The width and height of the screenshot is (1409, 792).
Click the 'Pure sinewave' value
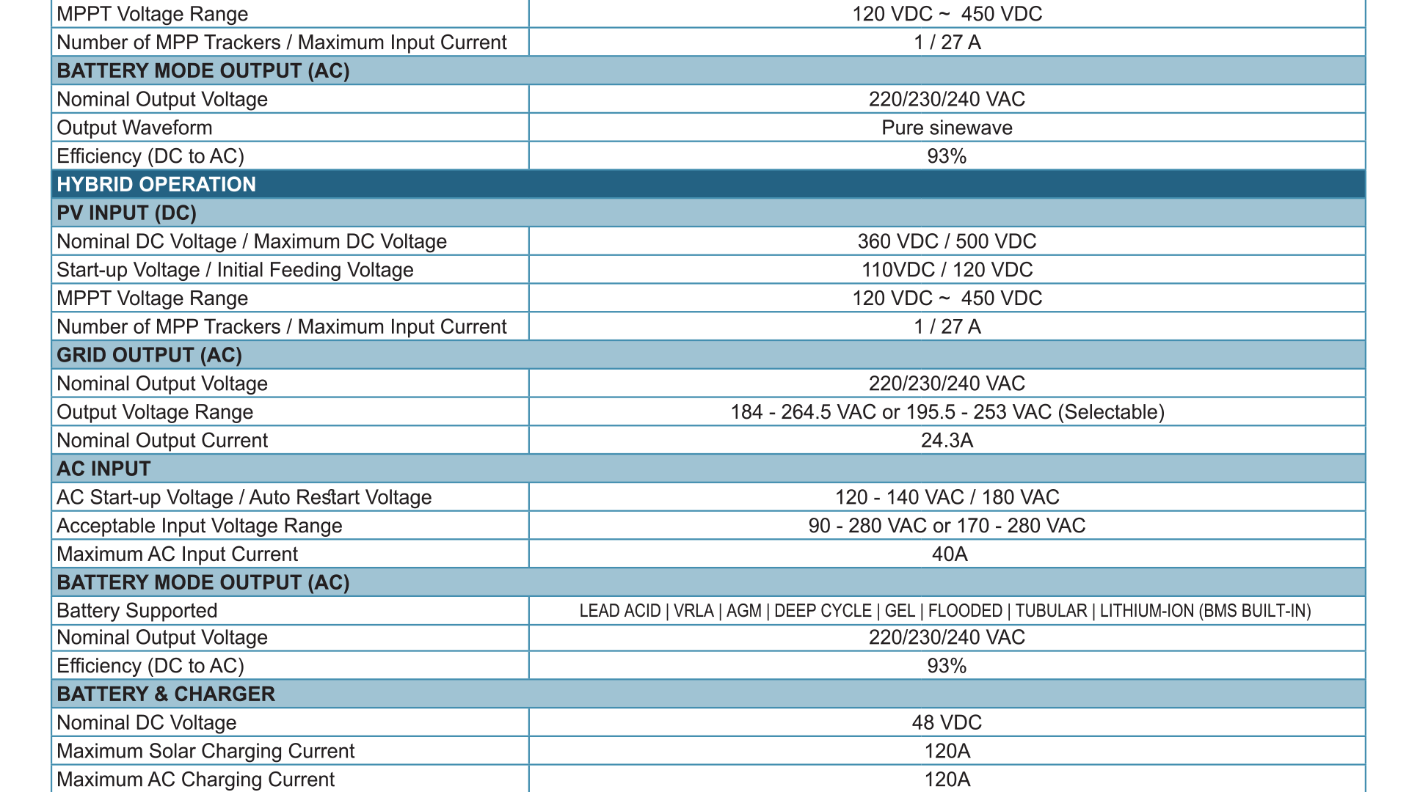point(947,128)
